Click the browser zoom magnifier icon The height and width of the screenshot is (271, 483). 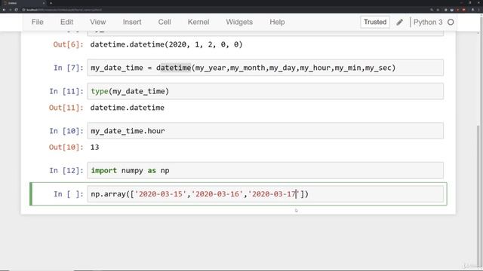click(432, 10)
